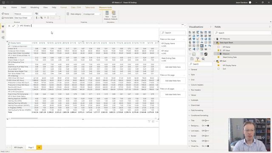
Task: Open the Fields well pane icon
Action: (x=192, y=59)
